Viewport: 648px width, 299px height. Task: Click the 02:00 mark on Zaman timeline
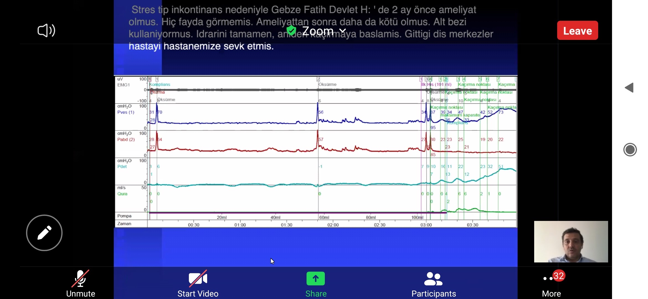coord(333,225)
